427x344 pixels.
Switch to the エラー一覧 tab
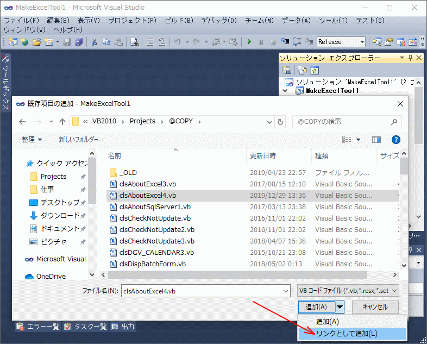pyautogui.click(x=38, y=327)
